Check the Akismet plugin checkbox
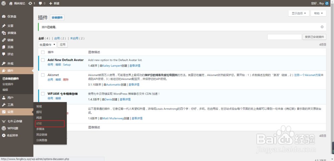 43,75
